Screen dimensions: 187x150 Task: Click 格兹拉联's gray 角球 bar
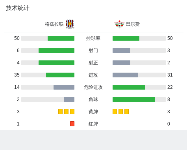(69, 99)
